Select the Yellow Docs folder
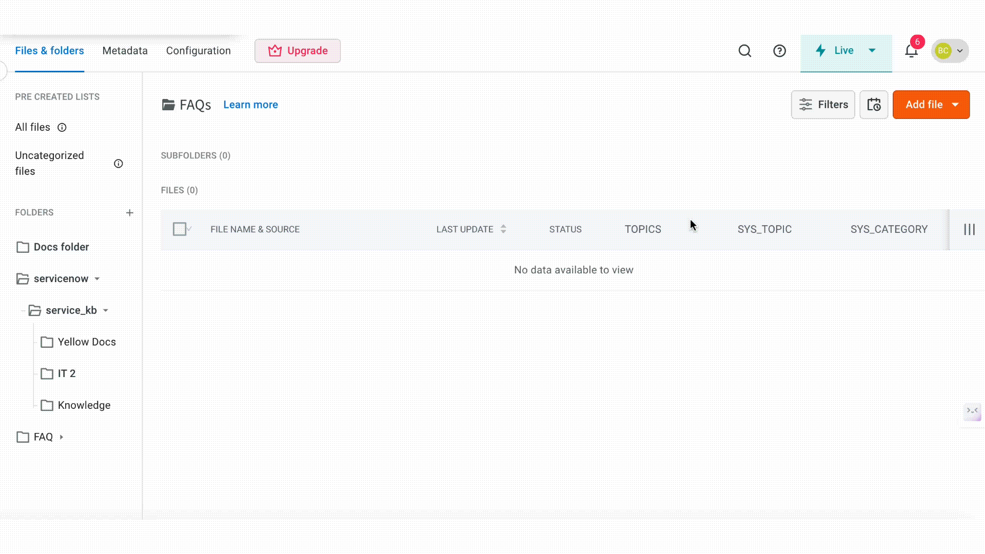 pyautogui.click(x=86, y=342)
